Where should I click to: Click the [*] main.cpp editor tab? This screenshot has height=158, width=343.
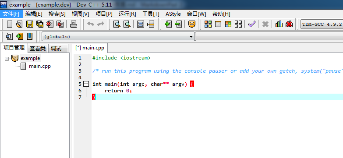click(x=90, y=48)
